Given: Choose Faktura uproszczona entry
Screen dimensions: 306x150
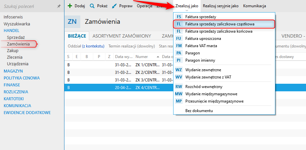Looking at the screenshot, I should pos(224,39).
